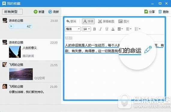Screen dimensions: 171x112
Task: Open the 所有类型 type filter
Action: 12,12
